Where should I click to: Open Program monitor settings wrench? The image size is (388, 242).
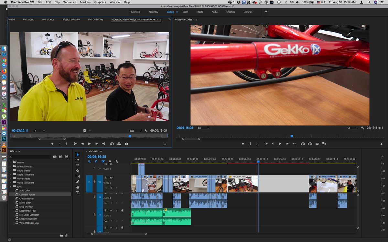(x=362, y=128)
